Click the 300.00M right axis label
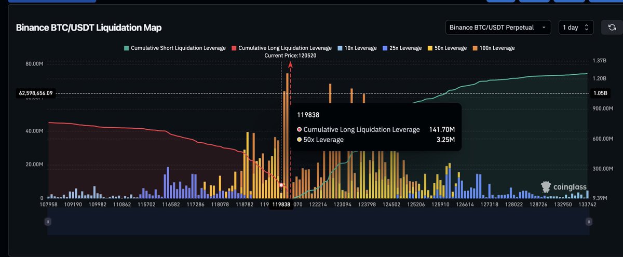 [x=603, y=169]
